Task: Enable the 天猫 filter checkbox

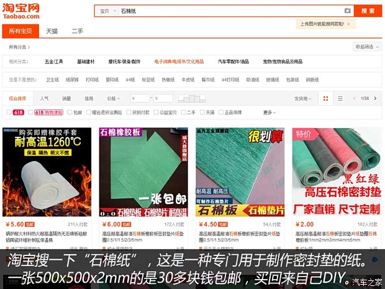Action: (202, 112)
